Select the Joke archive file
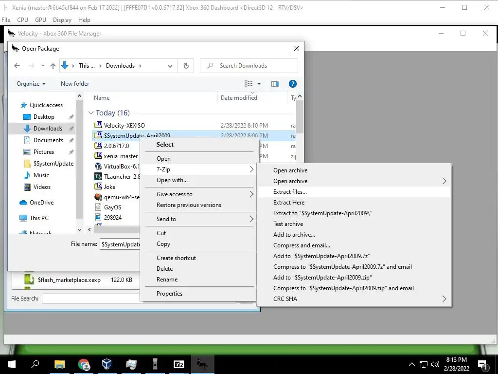Image resolution: width=498 pixels, height=374 pixels. click(109, 187)
